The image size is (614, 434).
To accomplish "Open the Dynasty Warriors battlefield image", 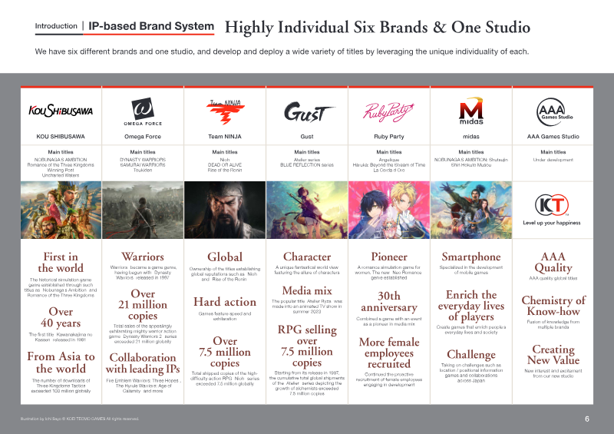I will click(143, 210).
